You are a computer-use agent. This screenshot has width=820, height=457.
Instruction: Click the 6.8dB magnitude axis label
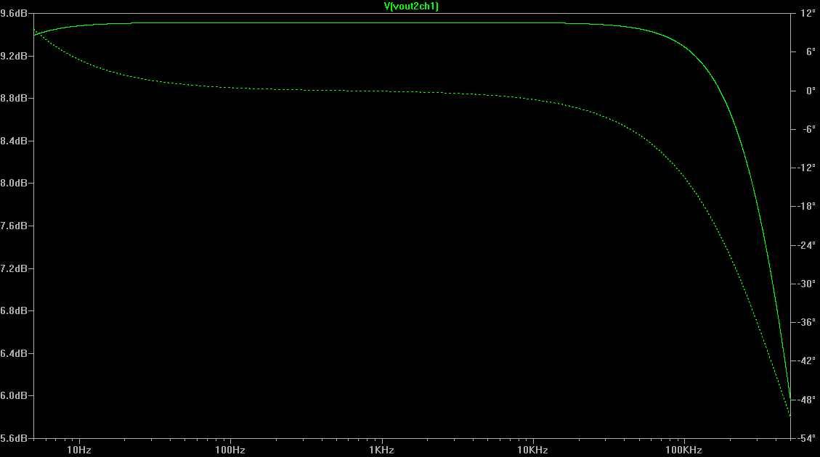click(14, 310)
